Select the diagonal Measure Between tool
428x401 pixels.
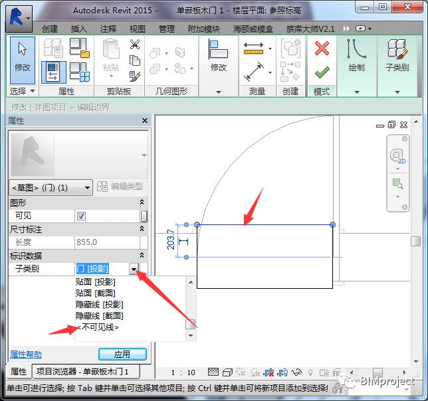point(253,72)
